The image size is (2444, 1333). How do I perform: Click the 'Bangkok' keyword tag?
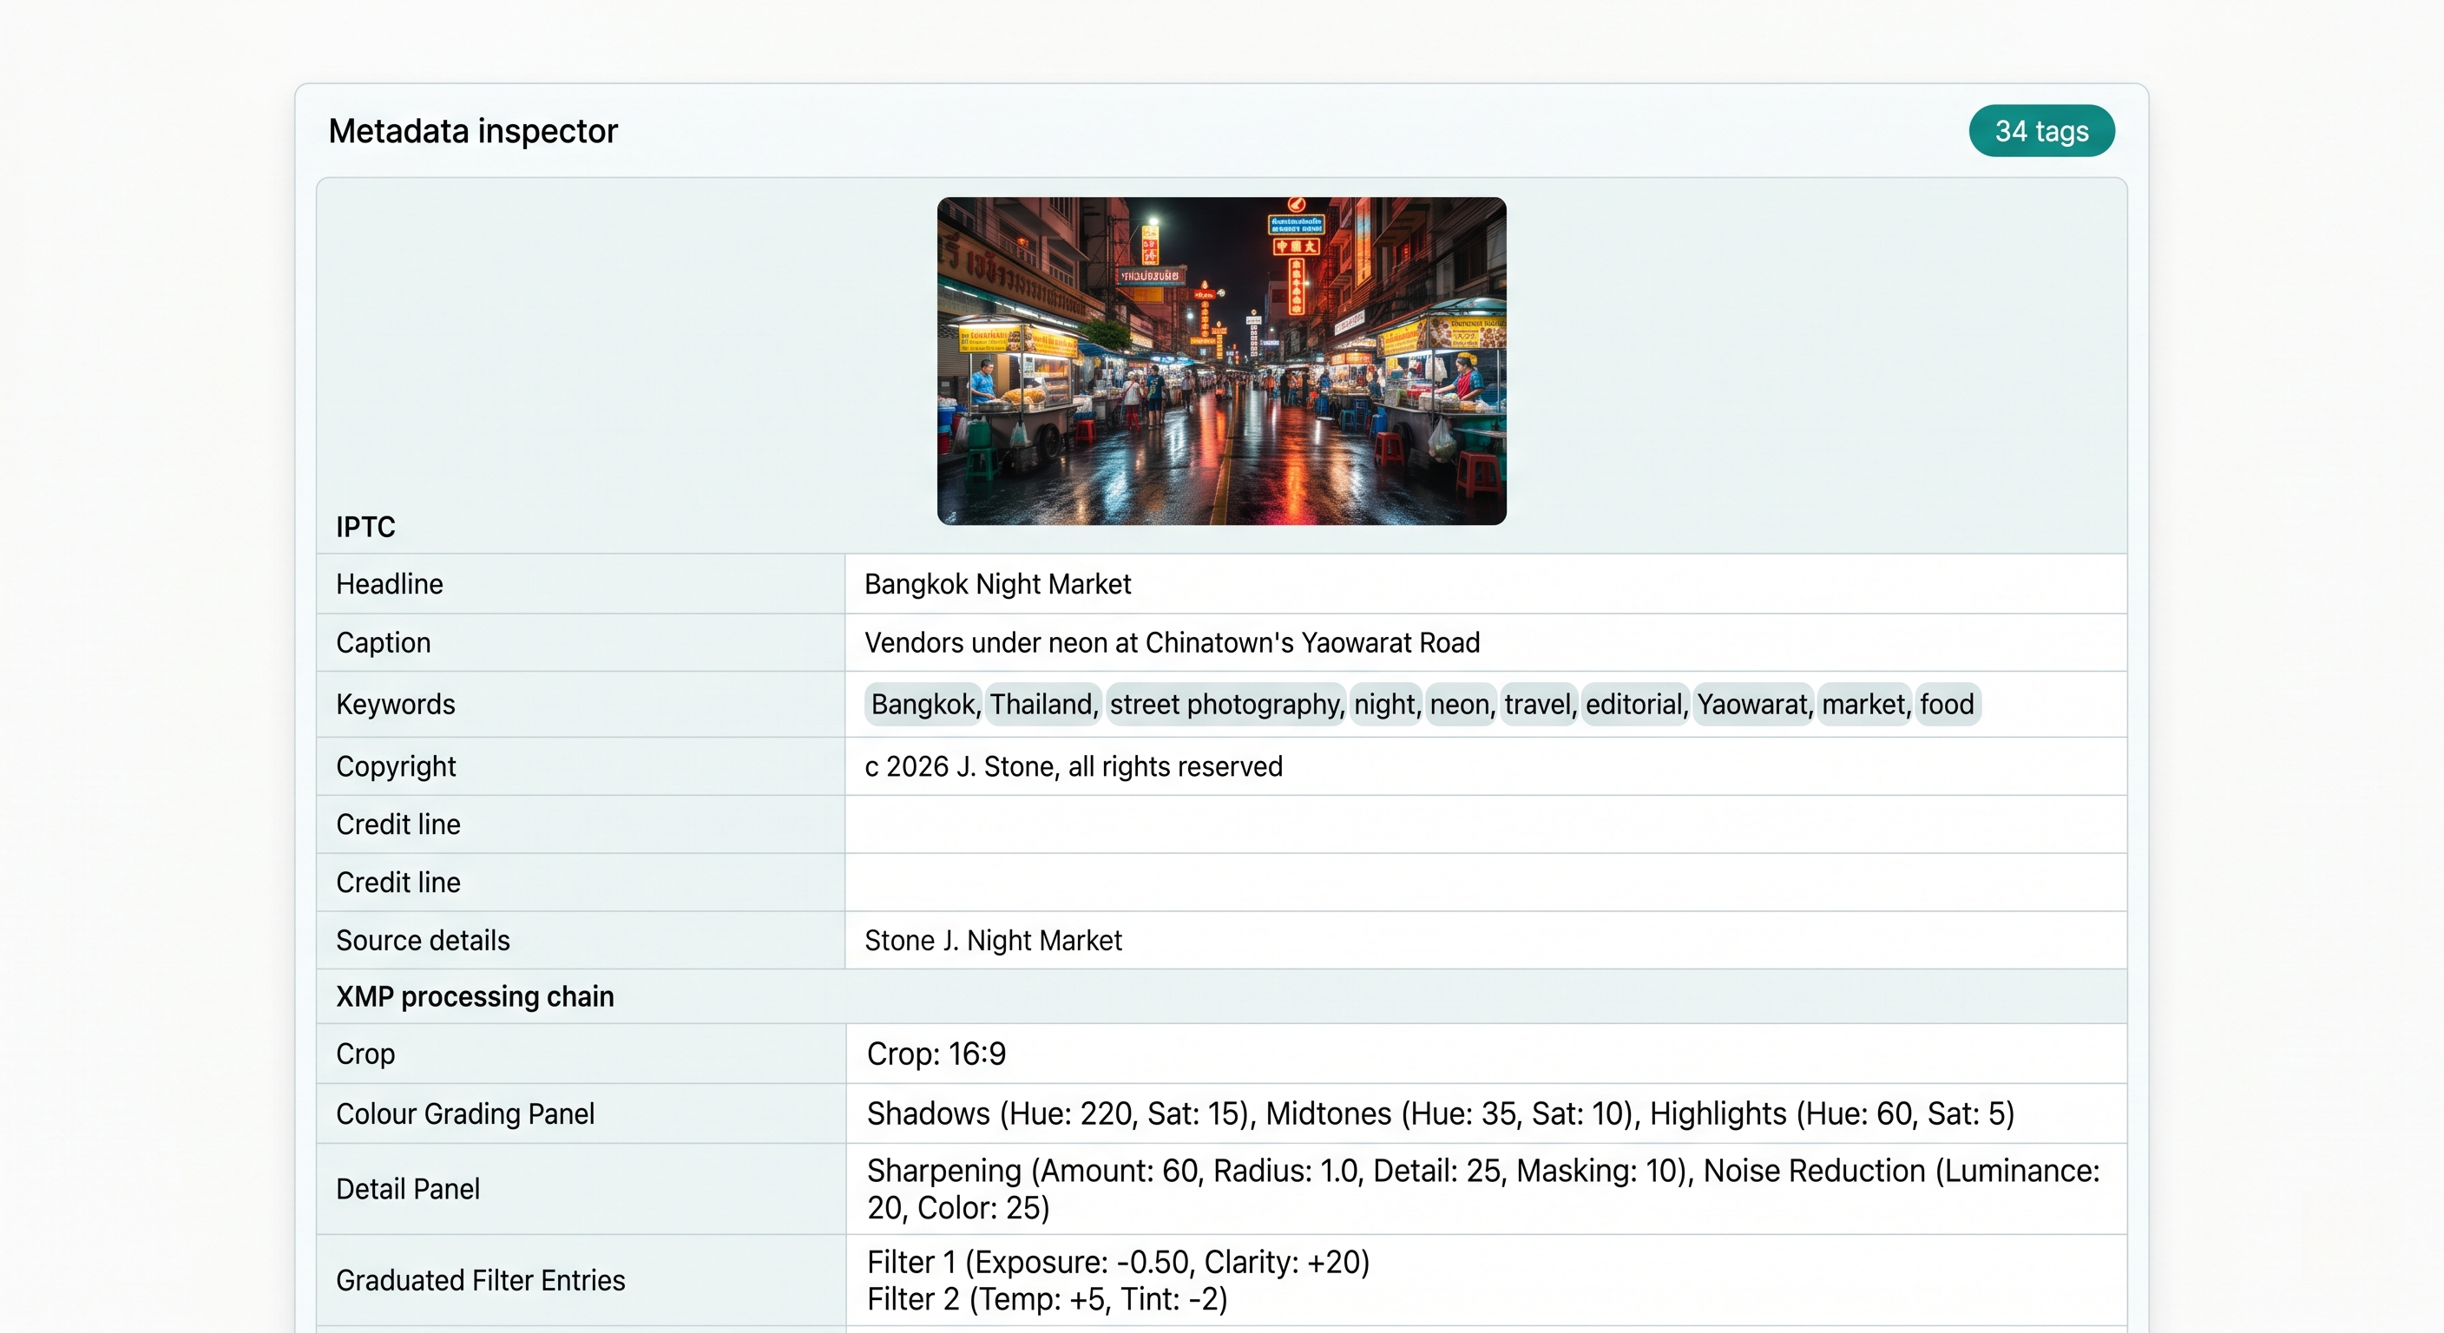click(923, 704)
